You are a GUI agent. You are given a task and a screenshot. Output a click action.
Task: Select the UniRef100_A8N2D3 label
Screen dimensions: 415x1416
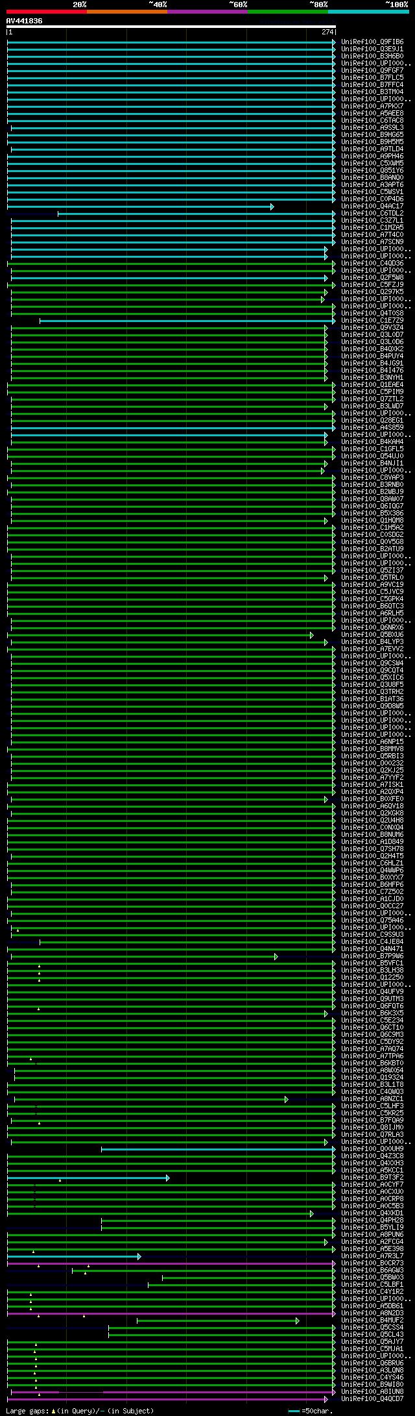(372, 1313)
